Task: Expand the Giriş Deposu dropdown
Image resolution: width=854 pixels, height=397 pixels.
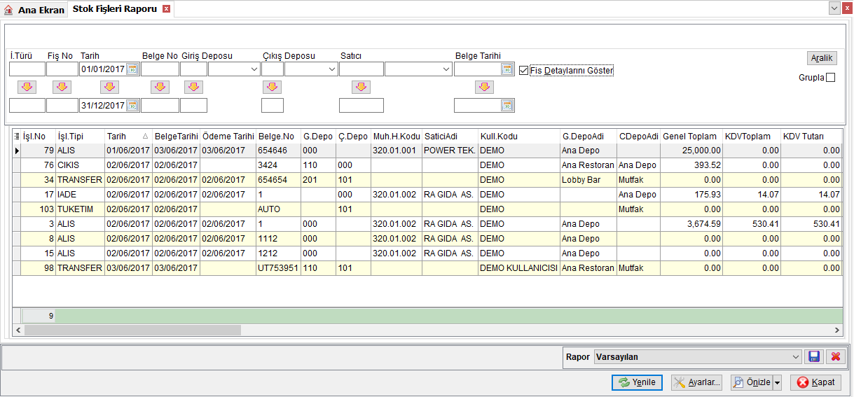Action: [254, 69]
